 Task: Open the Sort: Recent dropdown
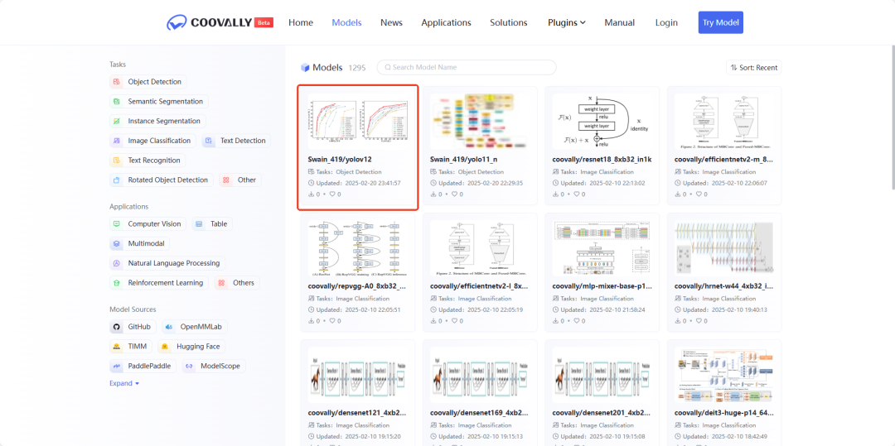coord(753,68)
